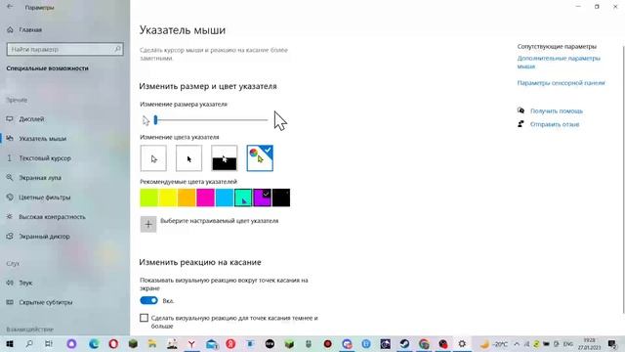Pick the lime green pointer color swatch

tap(149, 198)
